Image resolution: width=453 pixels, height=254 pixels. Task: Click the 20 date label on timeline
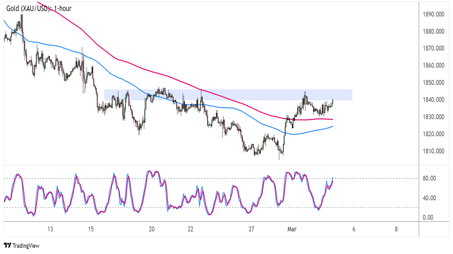pyautogui.click(x=151, y=229)
